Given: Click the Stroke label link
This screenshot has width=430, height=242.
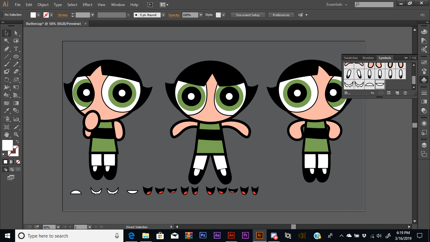Looking at the screenshot, I should (63, 15).
